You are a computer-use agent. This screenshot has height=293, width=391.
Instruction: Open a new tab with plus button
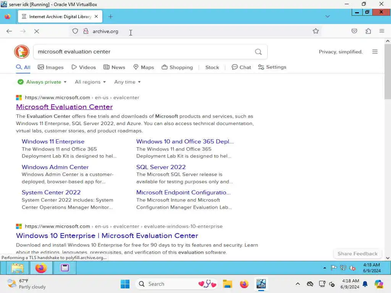111,16
